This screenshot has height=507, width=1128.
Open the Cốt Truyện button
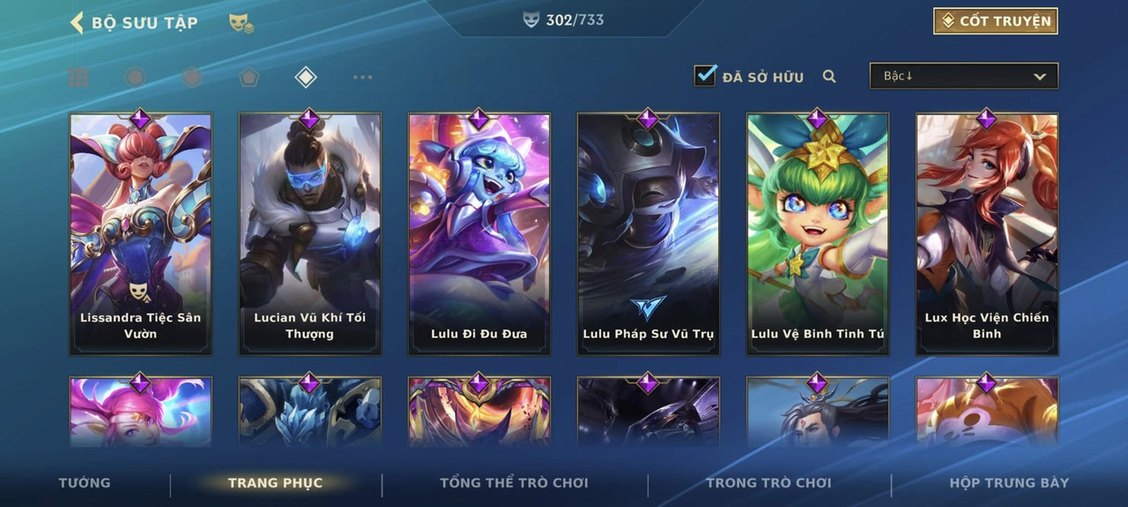point(996,21)
